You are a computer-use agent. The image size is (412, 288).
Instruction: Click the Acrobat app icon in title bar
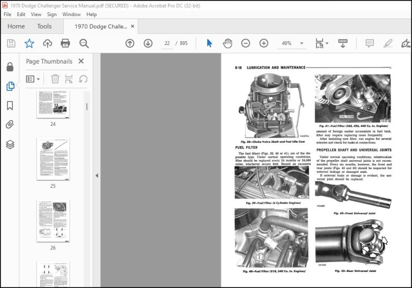pyautogui.click(x=5, y=5)
